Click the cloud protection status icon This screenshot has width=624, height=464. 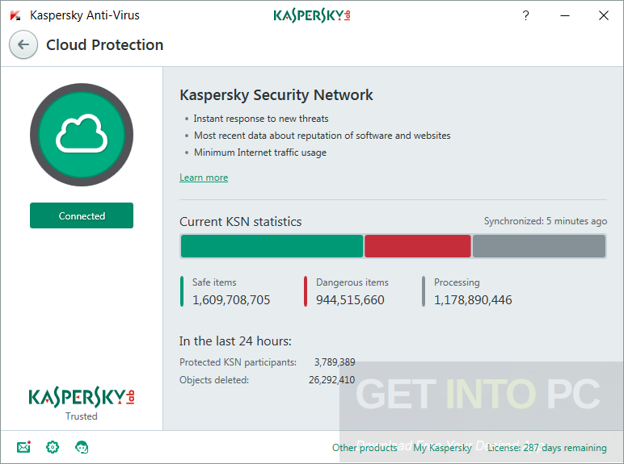(x=82, y=135)
